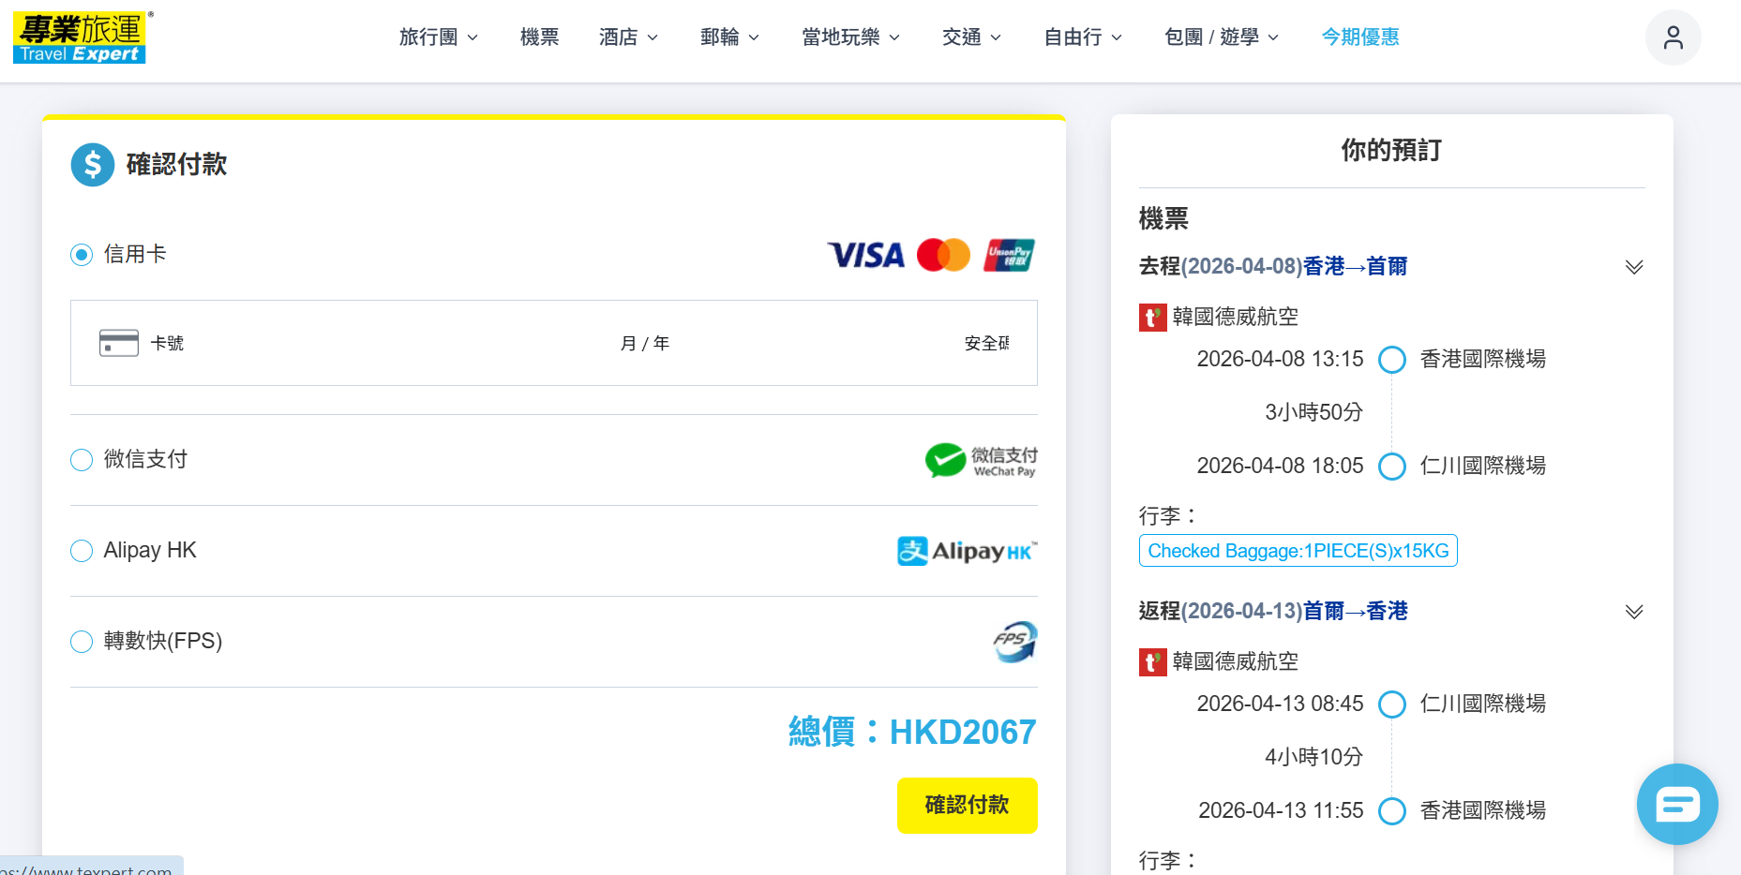Choose 轉數快(FPS) as payment method
The width and height of the screenshot is (1741, 875).
pos(83,642)
